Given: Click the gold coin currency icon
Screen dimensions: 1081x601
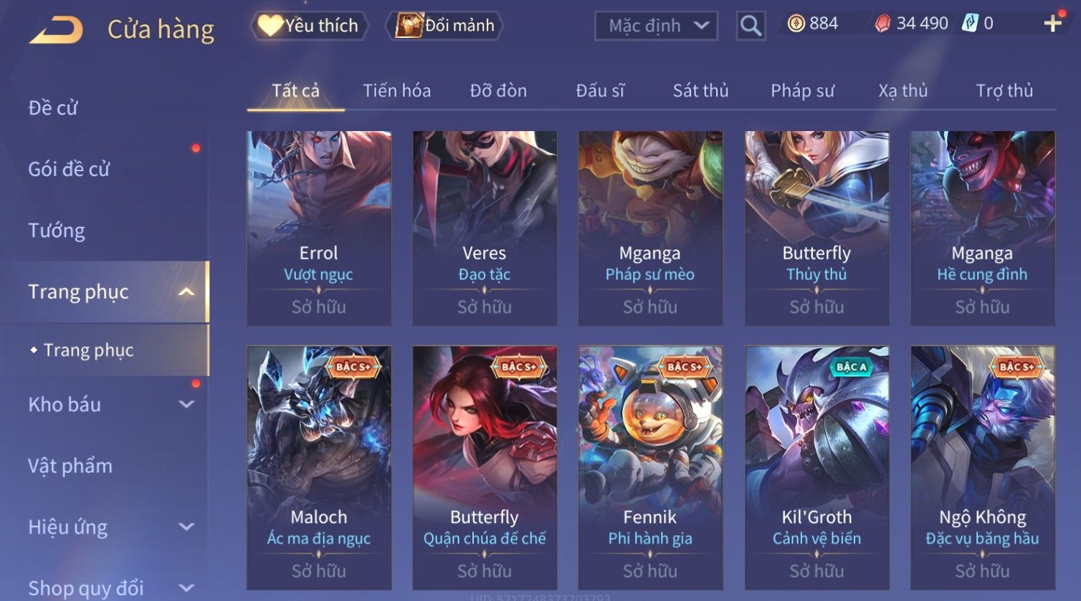Looking at the screenshot, I should (x=796, y=24).
